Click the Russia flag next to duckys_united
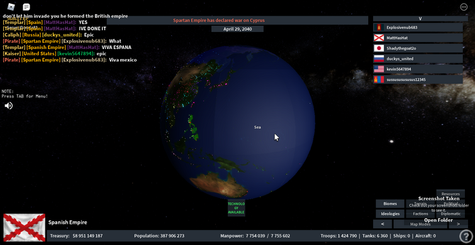Viewport: 475px width, 245px height. 379,58
